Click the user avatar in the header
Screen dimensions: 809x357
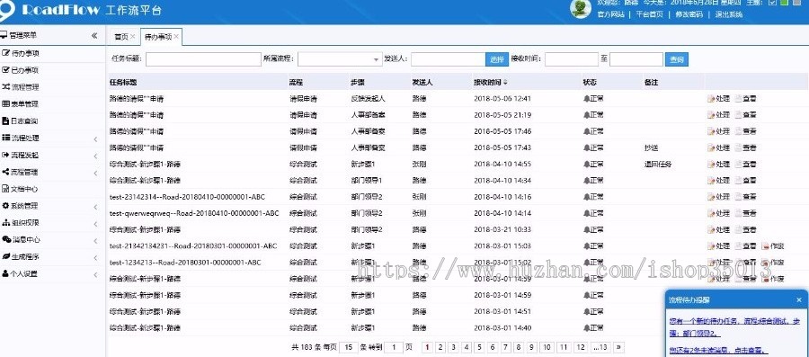[x=581, y=8]
